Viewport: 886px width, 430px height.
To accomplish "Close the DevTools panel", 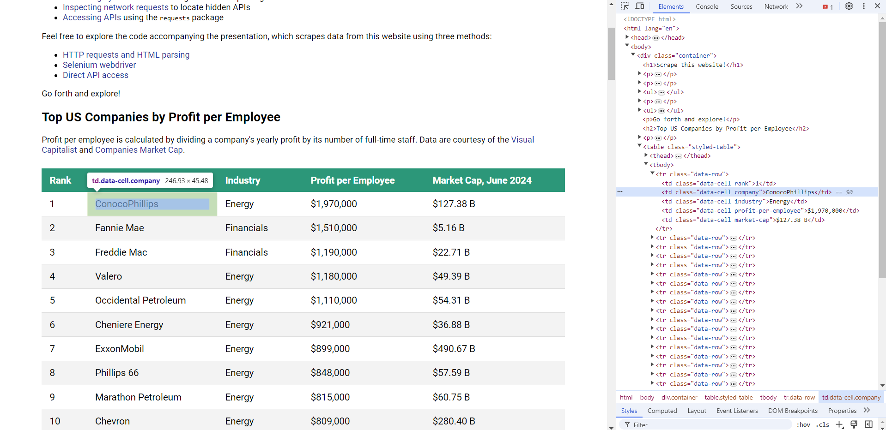I will [x=877, y=6].
